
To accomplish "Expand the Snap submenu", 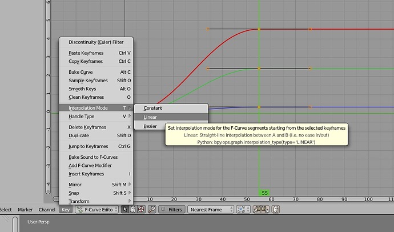I will tap(96, 193).
